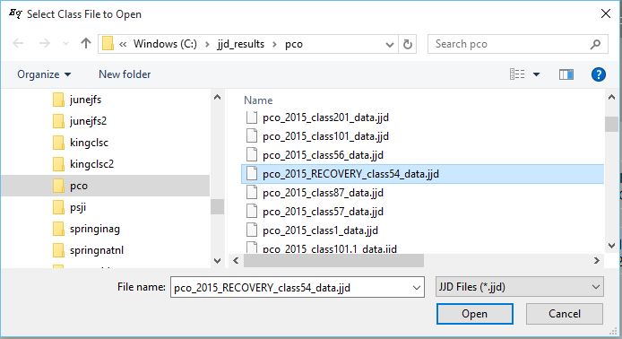Select file pco_2015_class57_data.jjd
The height and width of the screenshot is (339, 622).
323,212
